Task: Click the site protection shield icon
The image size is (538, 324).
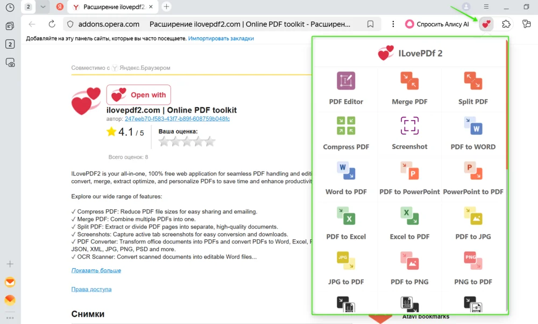Action: 70,24
